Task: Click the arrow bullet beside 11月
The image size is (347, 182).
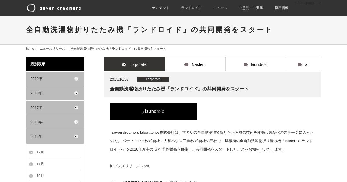Action: pos(31,164)
